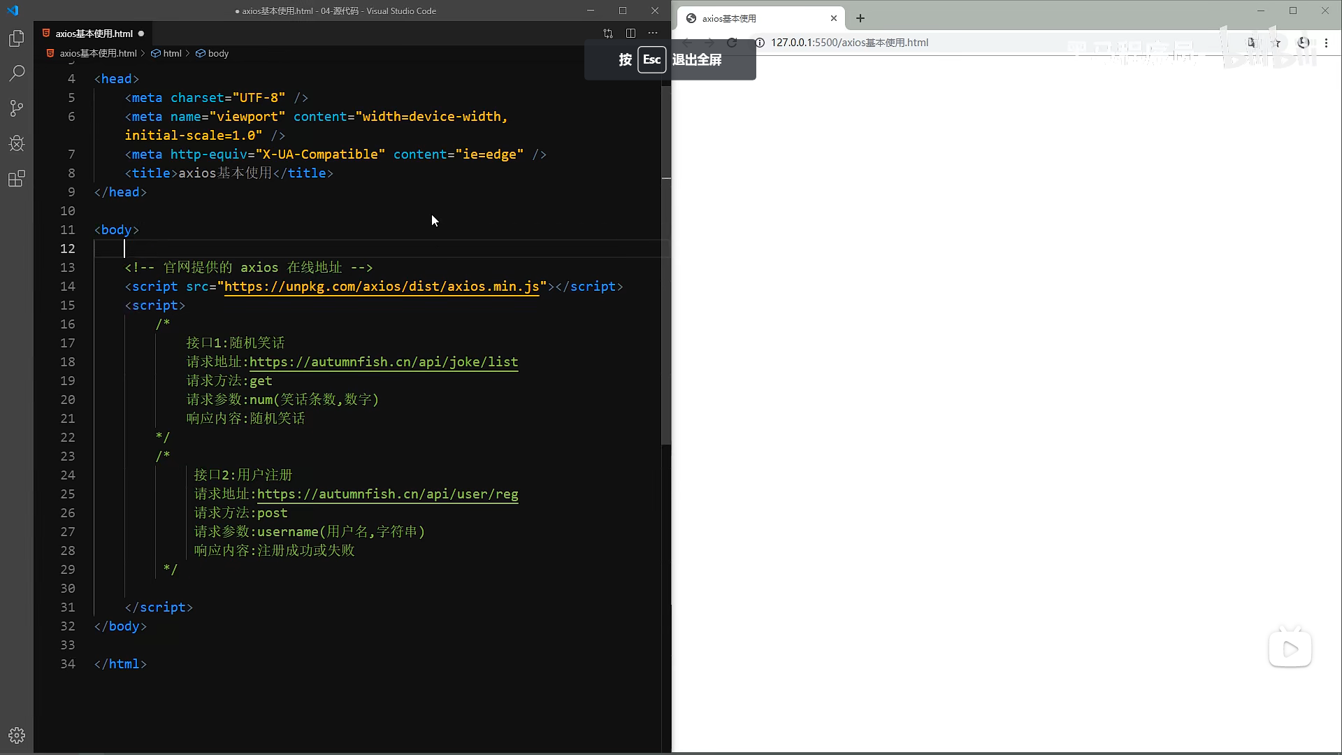The image size is (1342, 755).
Task: Close the unsaved axios基本使用.html editor tab
Action: pyautogui.click(x=141, y=34)
